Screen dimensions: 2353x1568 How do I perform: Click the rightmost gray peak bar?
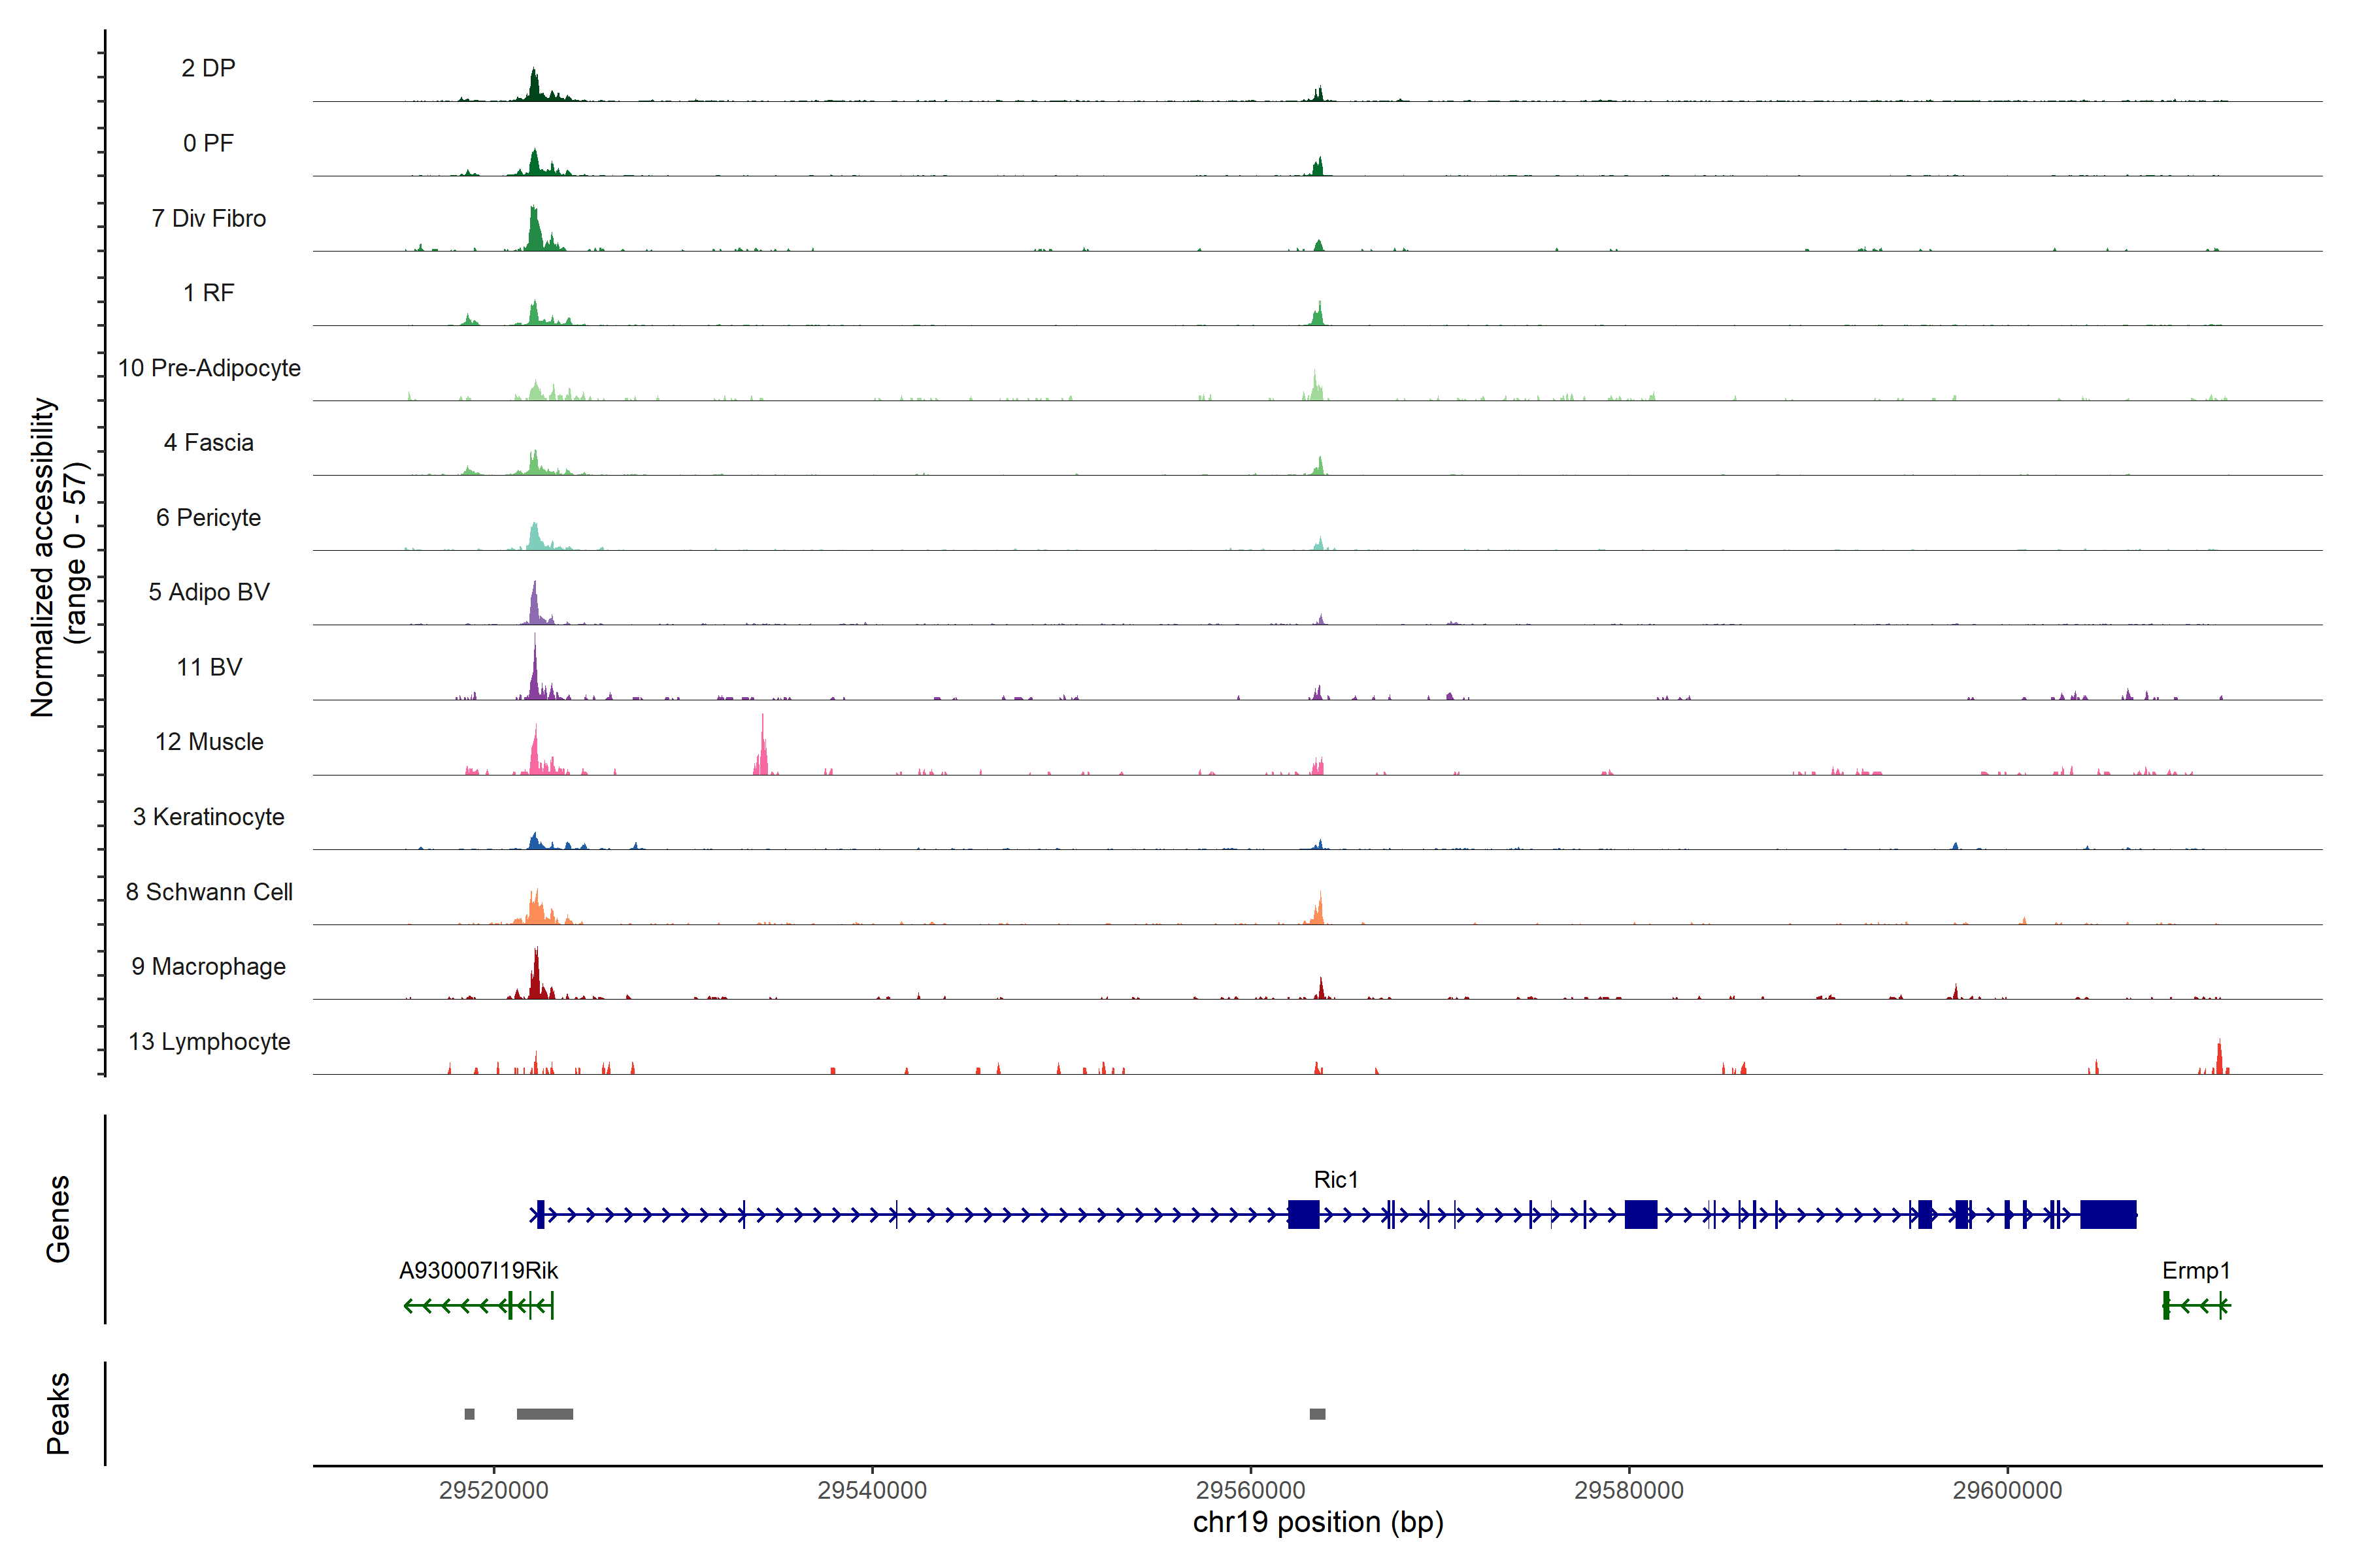pyautogui.click(x=1316, y=1414)
